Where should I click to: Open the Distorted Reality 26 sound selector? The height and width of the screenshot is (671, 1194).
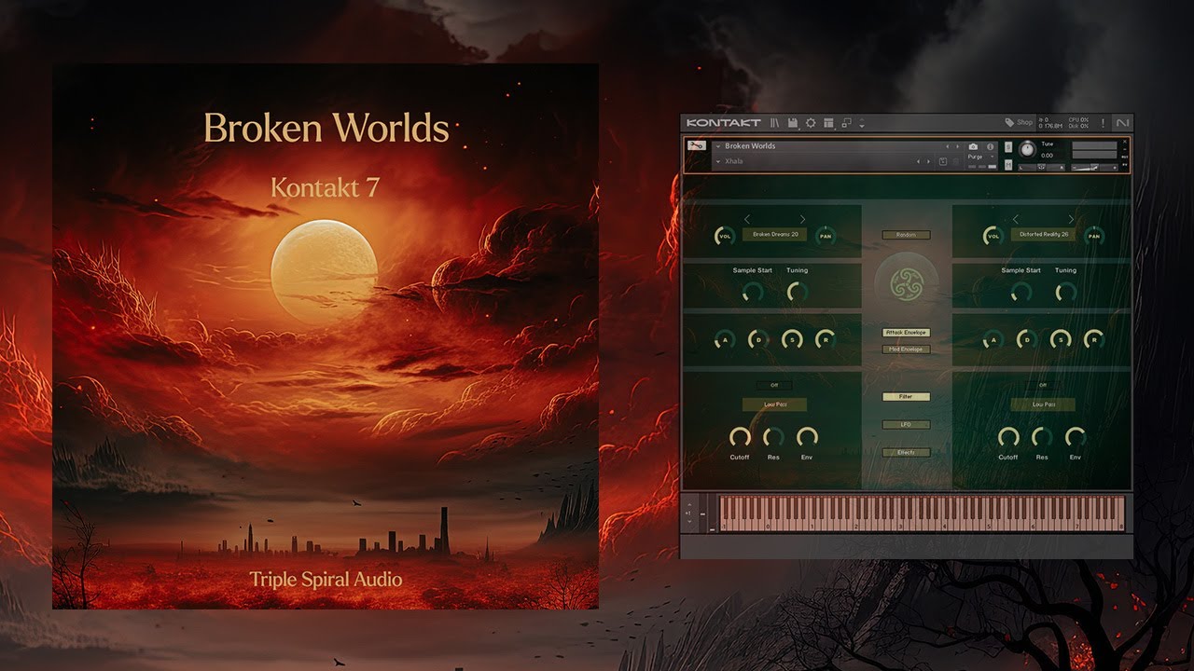pos(1044,235)
